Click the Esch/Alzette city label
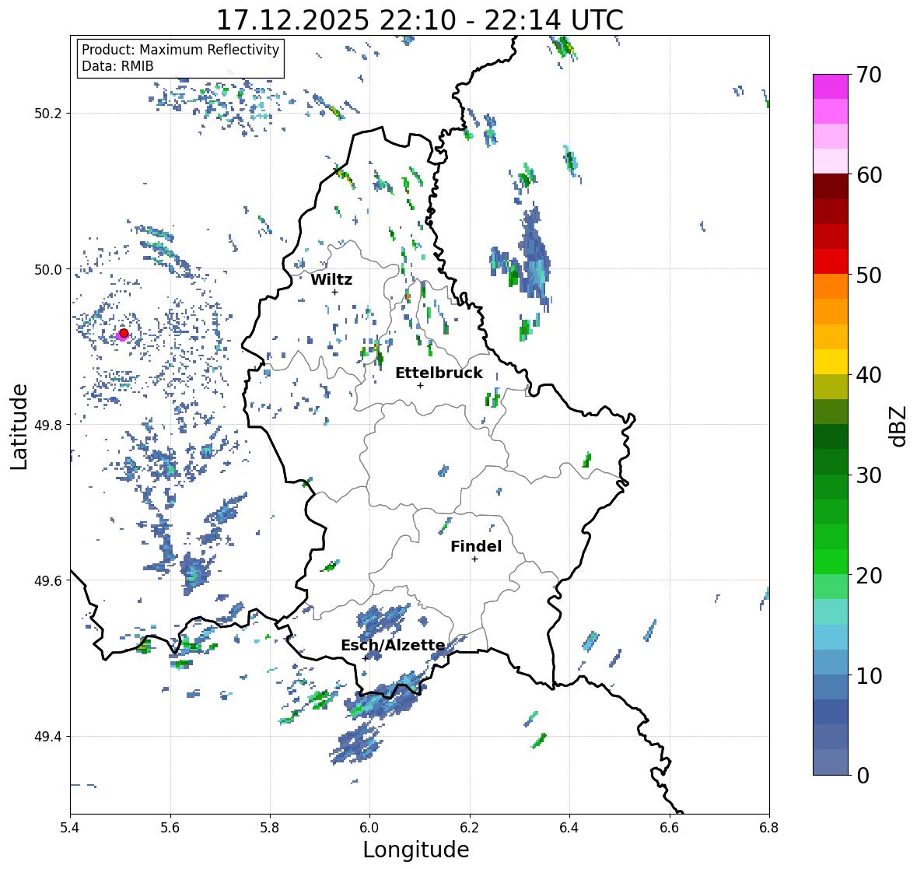Image resolution: width=917 pixels, height=869 pixels. click(x=393, y=645)
